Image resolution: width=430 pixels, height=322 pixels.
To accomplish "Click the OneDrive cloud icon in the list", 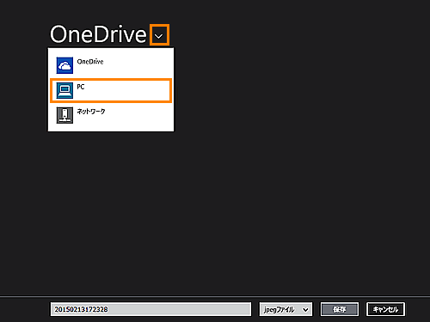I will (64, 65).
